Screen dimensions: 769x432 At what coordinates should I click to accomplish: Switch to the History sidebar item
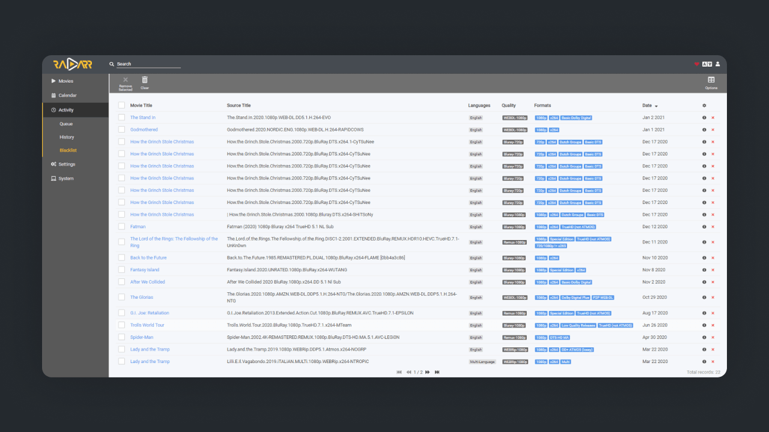(x=67, y=137)
